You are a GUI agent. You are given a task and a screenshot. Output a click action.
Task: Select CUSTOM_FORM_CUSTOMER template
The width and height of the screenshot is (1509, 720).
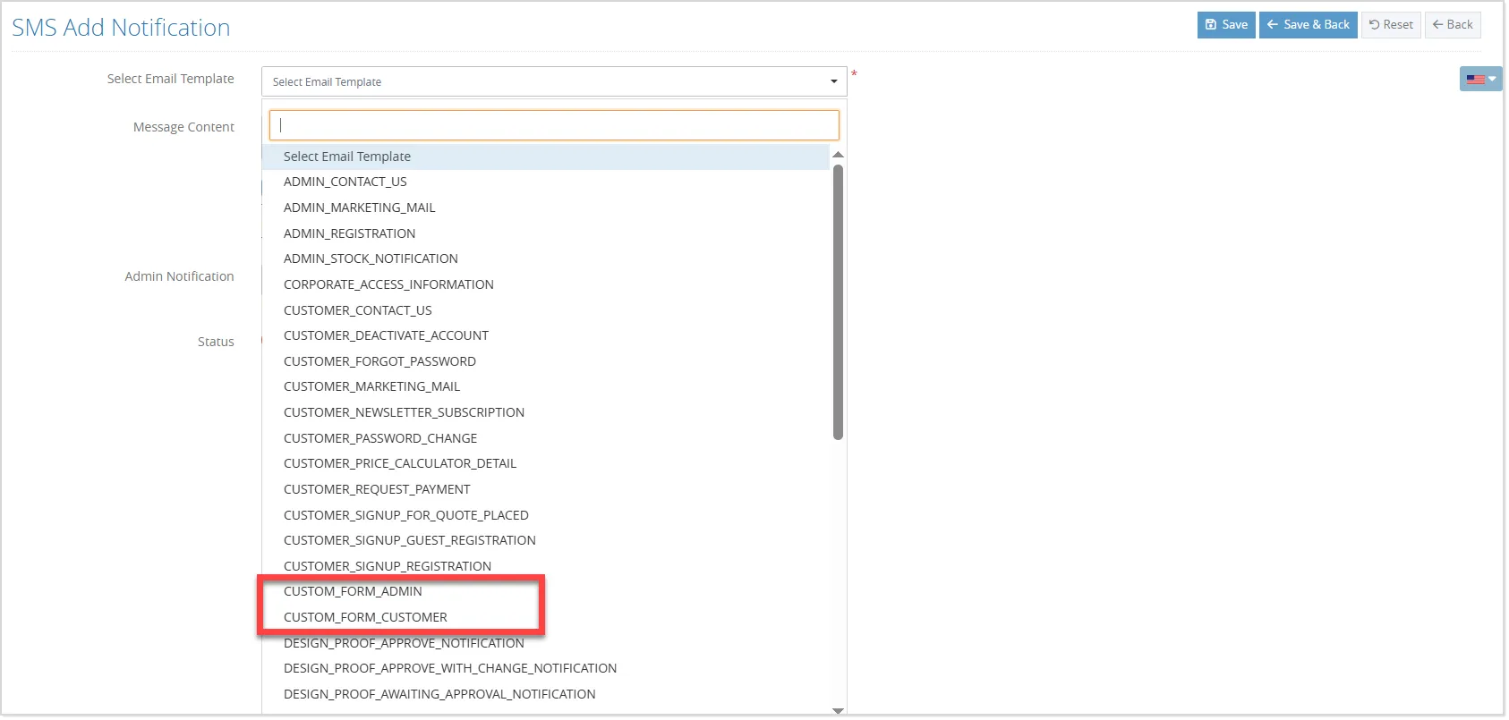[546, 617]
